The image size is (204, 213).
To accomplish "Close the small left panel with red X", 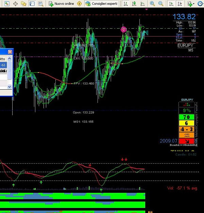I will click(x=10, y=52).
